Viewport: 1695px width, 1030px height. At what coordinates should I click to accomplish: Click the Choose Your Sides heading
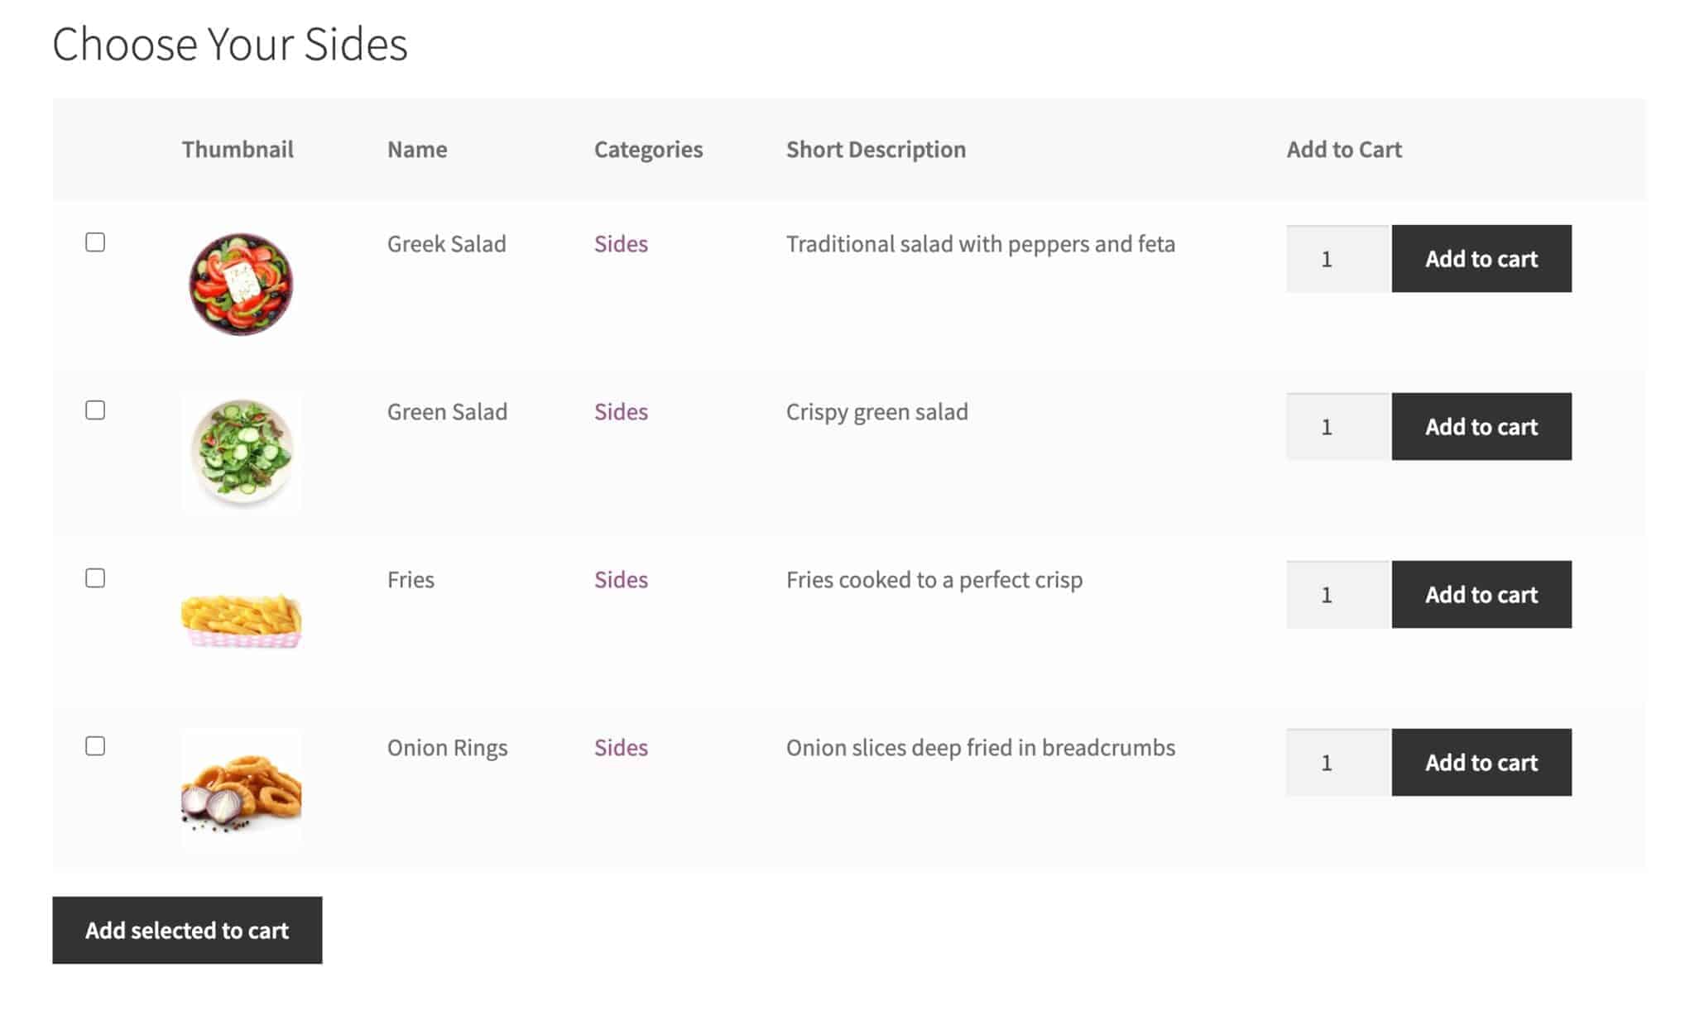tap(230, 45)
